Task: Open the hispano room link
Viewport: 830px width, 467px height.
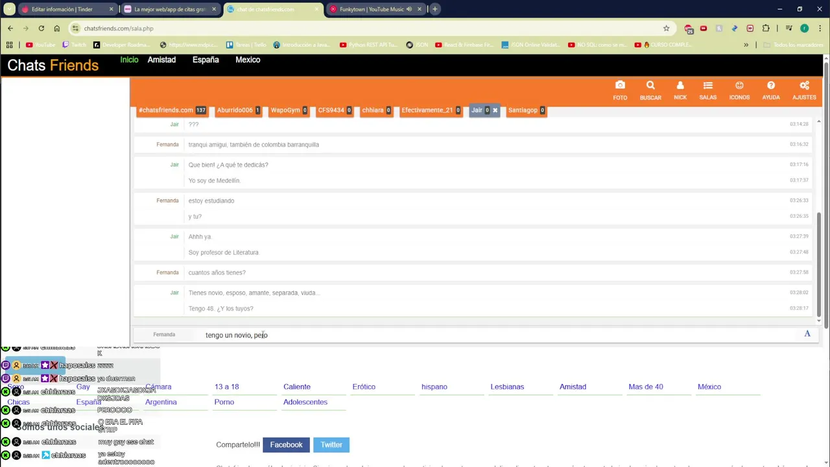Action: point(434,387)
